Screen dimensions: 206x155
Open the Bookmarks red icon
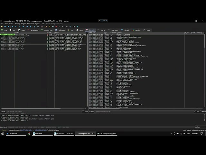click(x=56, y=26)
